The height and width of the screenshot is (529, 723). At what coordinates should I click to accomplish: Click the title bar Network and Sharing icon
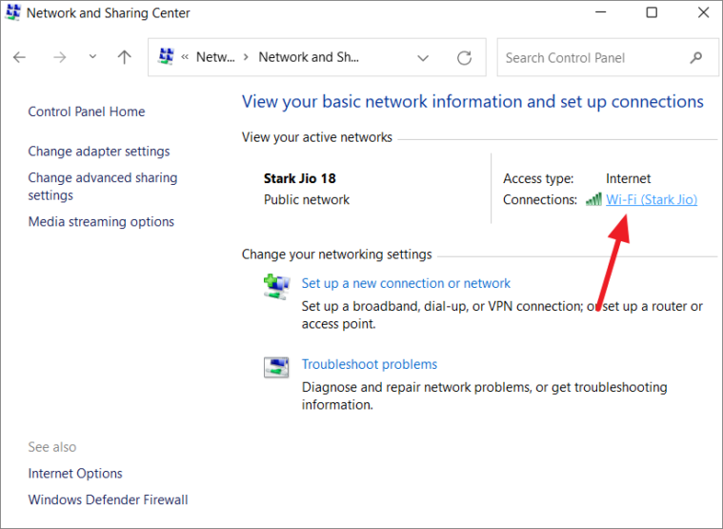[13, 12]
